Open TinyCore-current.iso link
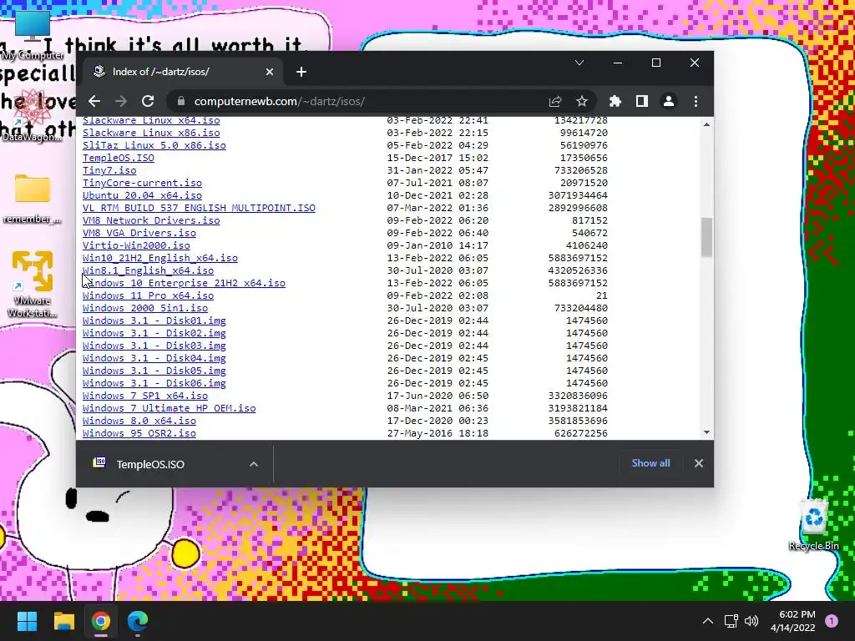 [142, 183]
